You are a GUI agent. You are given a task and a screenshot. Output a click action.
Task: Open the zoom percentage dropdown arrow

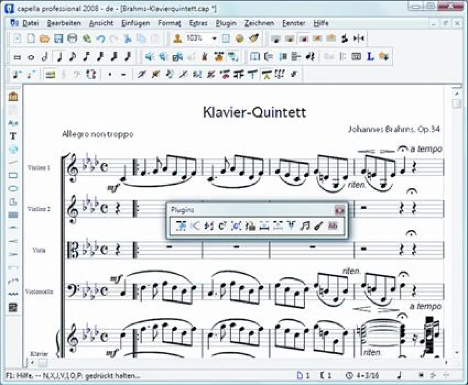point(214,38)
